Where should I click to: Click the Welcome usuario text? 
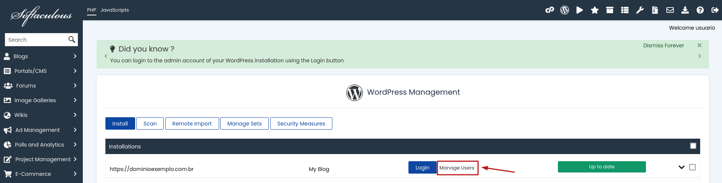tap(692, 28)
